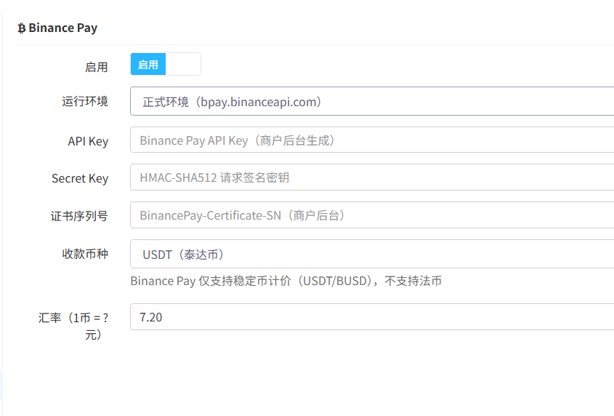Viewport: 614px width, 416px height.
Task: Click the exchange rate field showing 7.20
Action: coord(372,317)
